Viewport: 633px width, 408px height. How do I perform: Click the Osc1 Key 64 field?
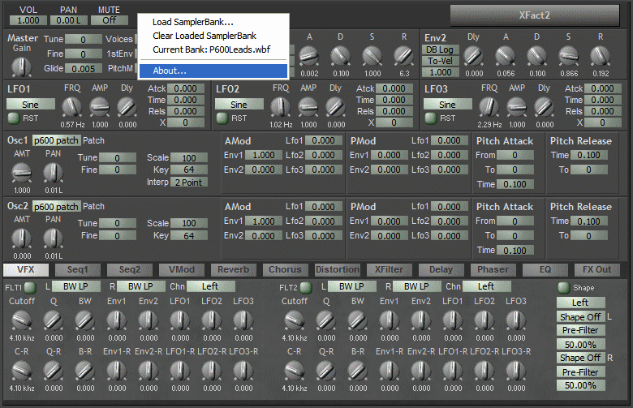[x=189, y=170]
